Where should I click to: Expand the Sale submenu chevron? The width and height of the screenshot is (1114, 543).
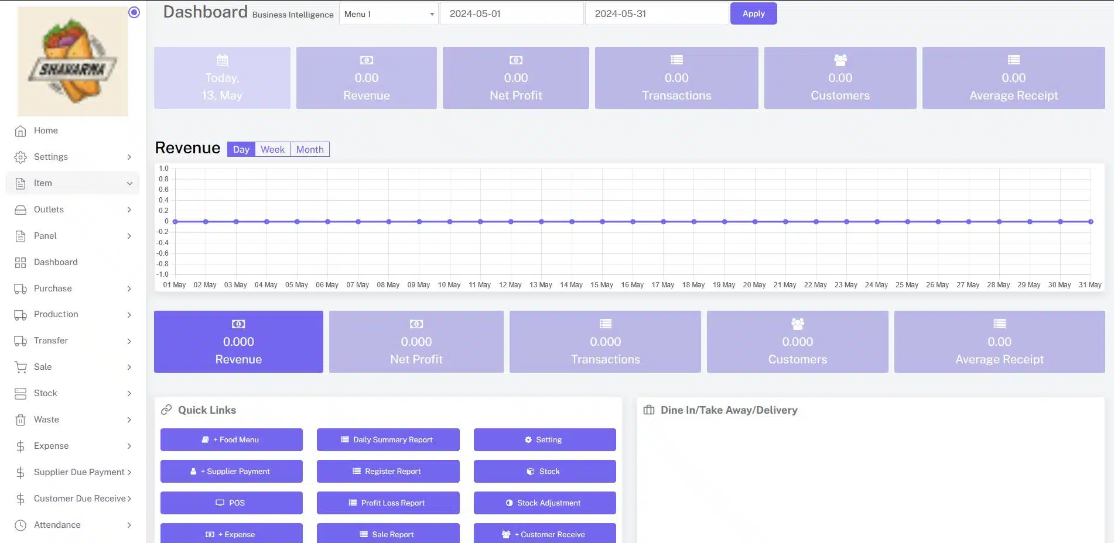click(x=129, y=367)
